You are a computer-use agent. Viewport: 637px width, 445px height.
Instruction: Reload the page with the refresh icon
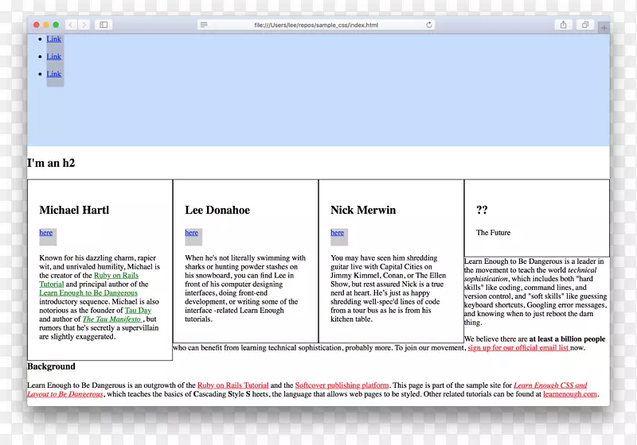[429, 25]
